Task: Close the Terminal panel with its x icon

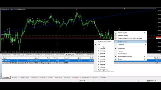Action: [x=1, y=57]
